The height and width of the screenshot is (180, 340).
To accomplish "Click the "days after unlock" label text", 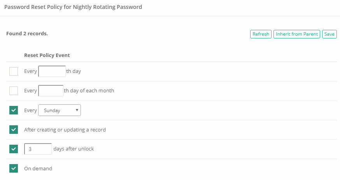I will pyautogui.click(x=74, y=149).
